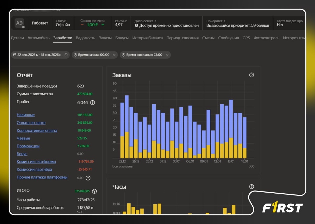Click the plus icon in Состояние счёта
Screen dimensions: 315x224
[x=103, y=25]
